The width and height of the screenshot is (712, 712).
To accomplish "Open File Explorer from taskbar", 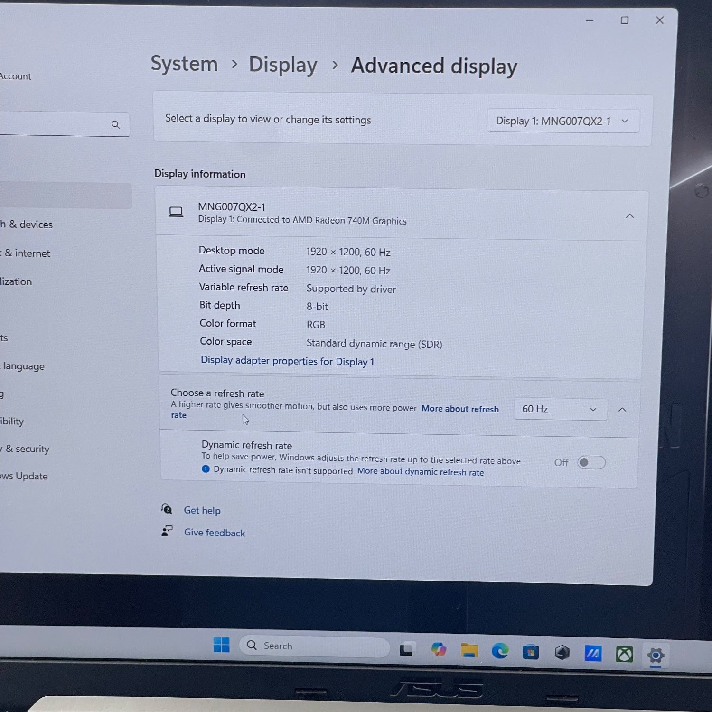I will pos(469,651).
